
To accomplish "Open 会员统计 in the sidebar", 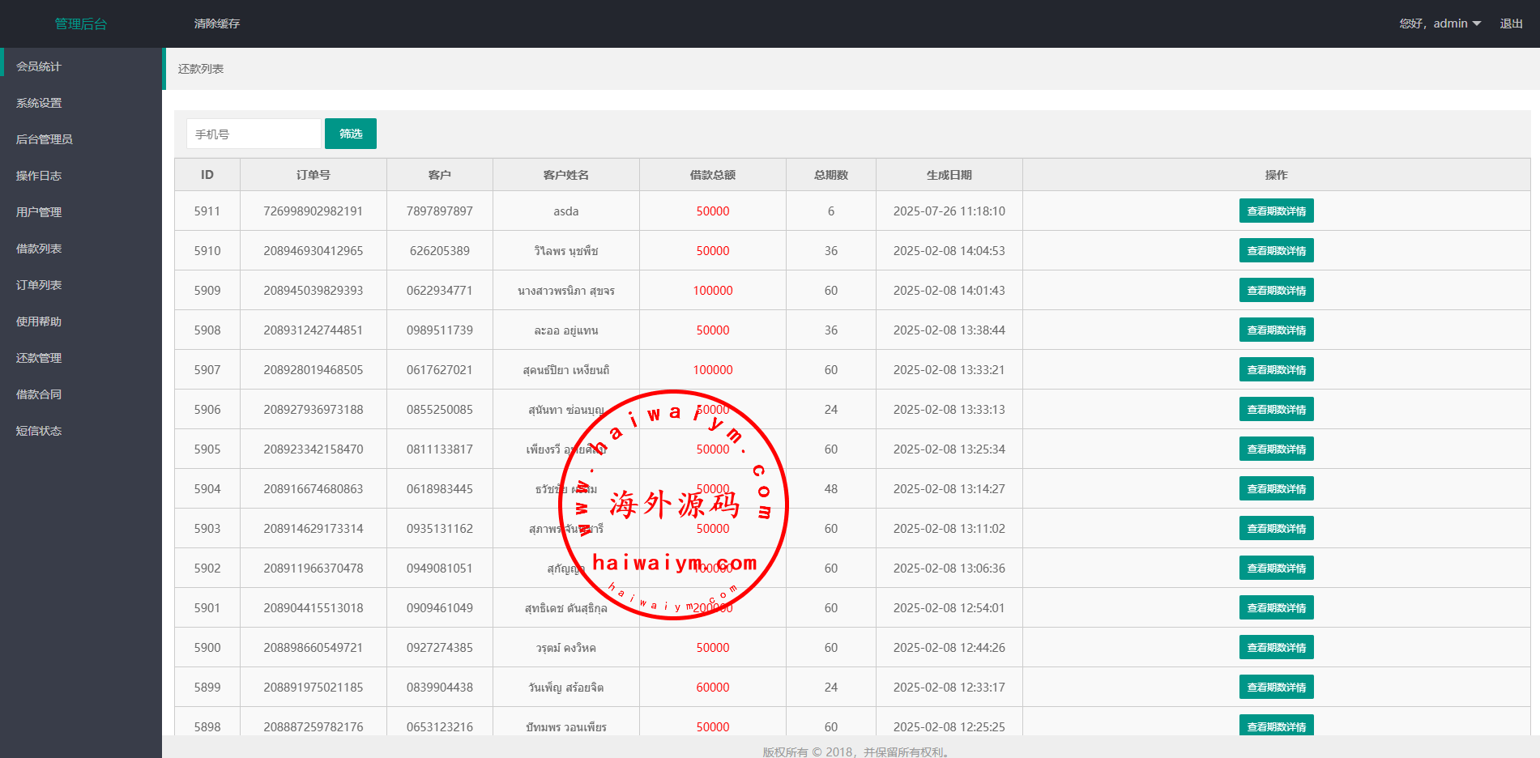I will click(39, 66).
